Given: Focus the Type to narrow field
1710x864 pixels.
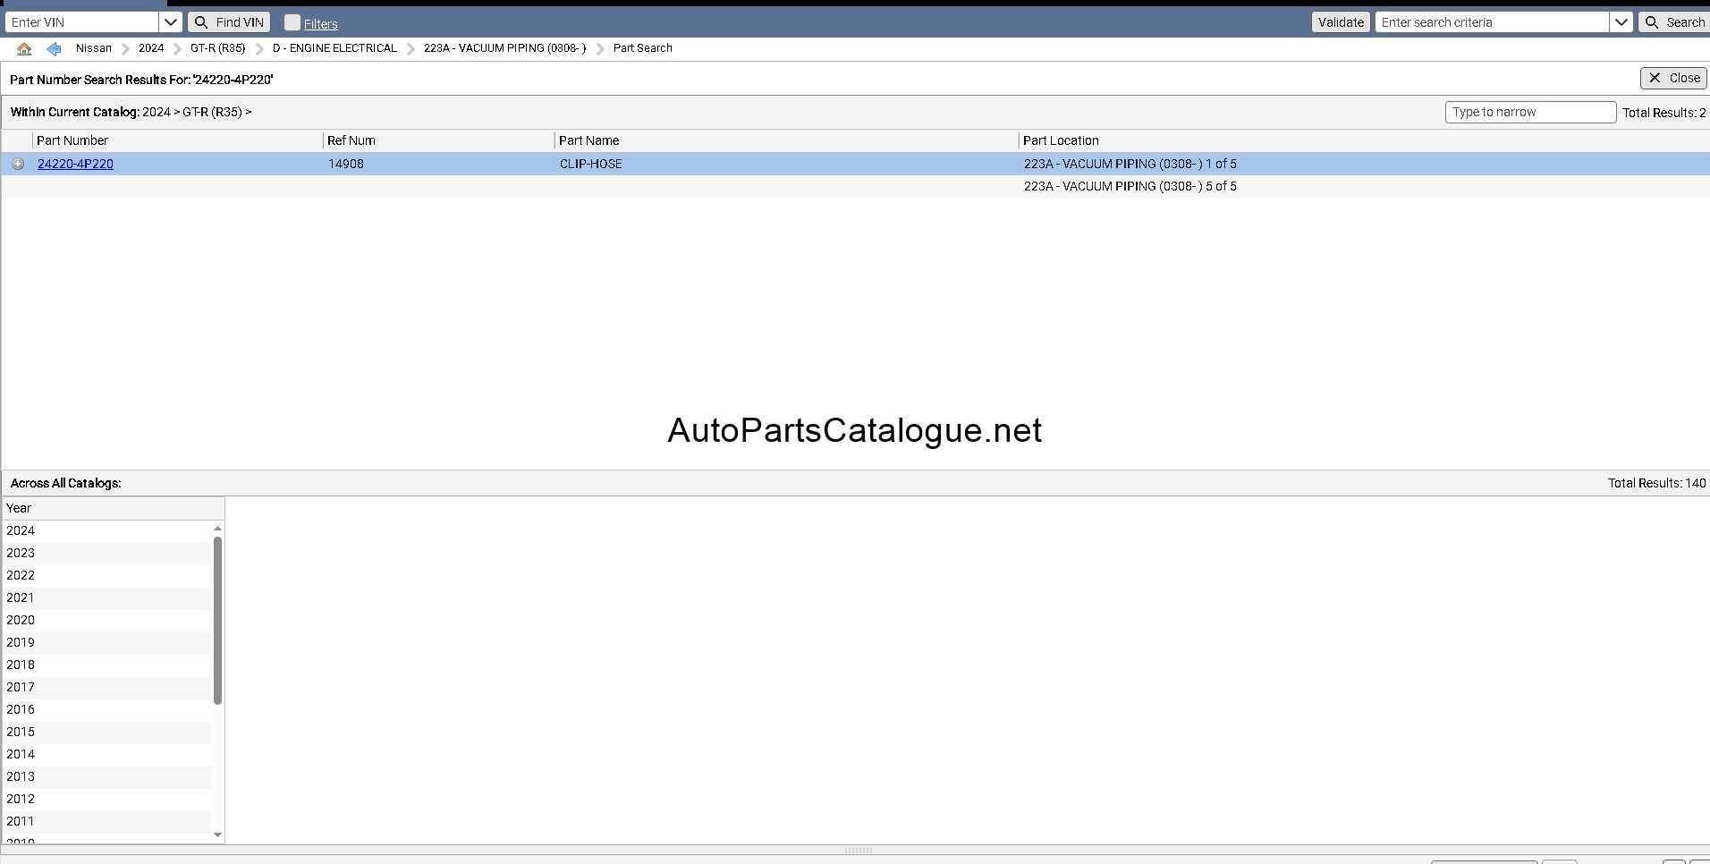Looking at the screenshot, I should pyautogui.click(x=1530, y=112).
